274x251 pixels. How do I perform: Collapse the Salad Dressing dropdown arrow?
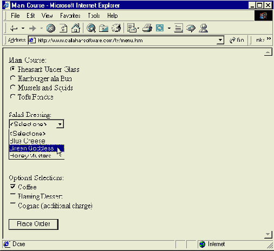pos(60,124)
